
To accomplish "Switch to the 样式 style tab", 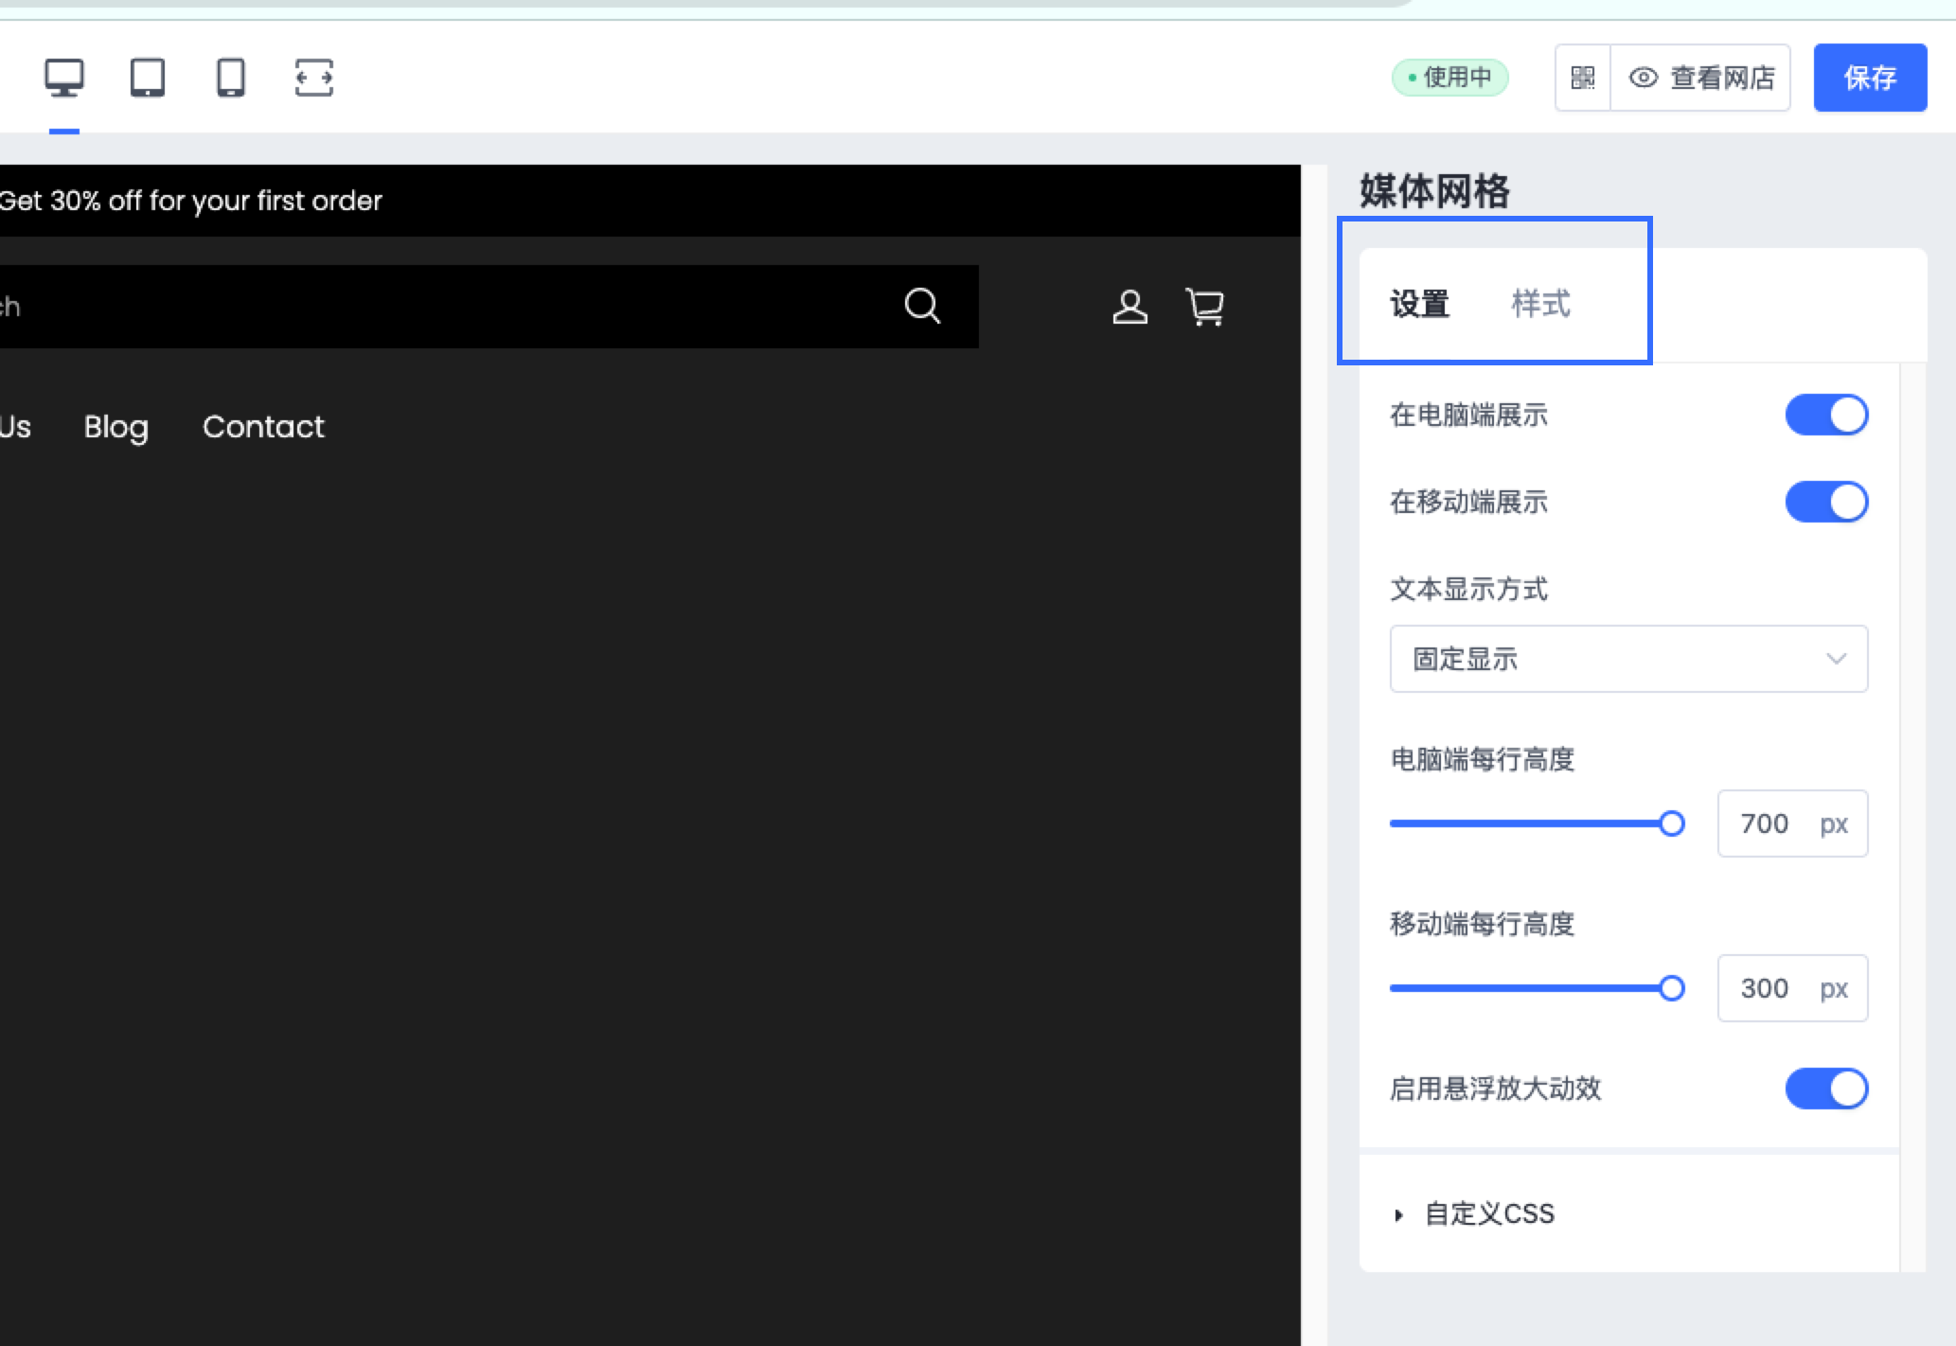I will coord(1541,304).
